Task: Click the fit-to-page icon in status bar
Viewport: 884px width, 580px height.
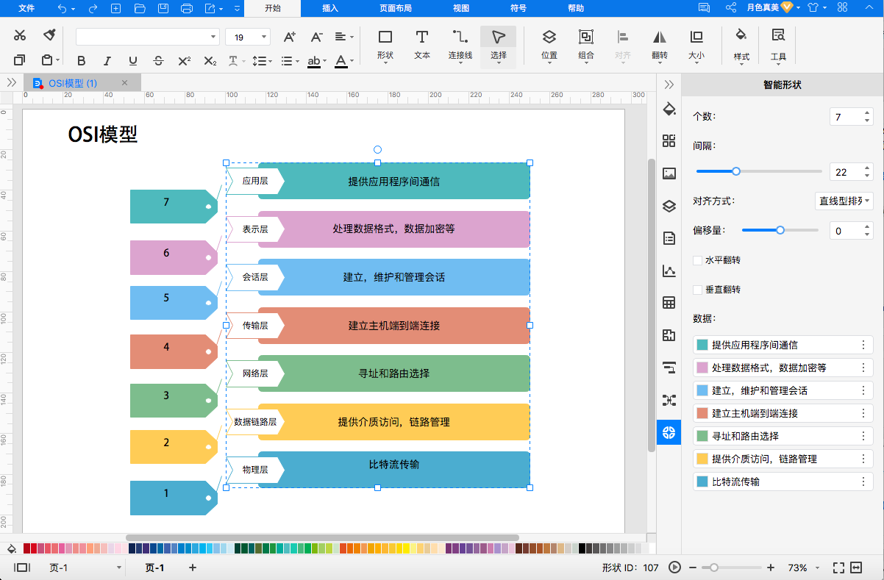Action: pos(838,568)
